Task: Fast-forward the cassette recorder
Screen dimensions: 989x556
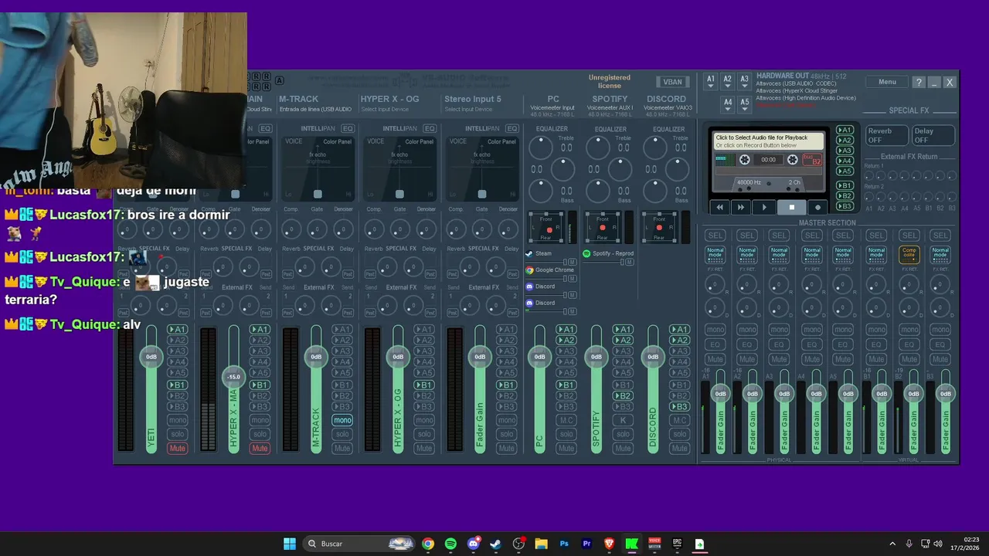Action: click(740, 207)
